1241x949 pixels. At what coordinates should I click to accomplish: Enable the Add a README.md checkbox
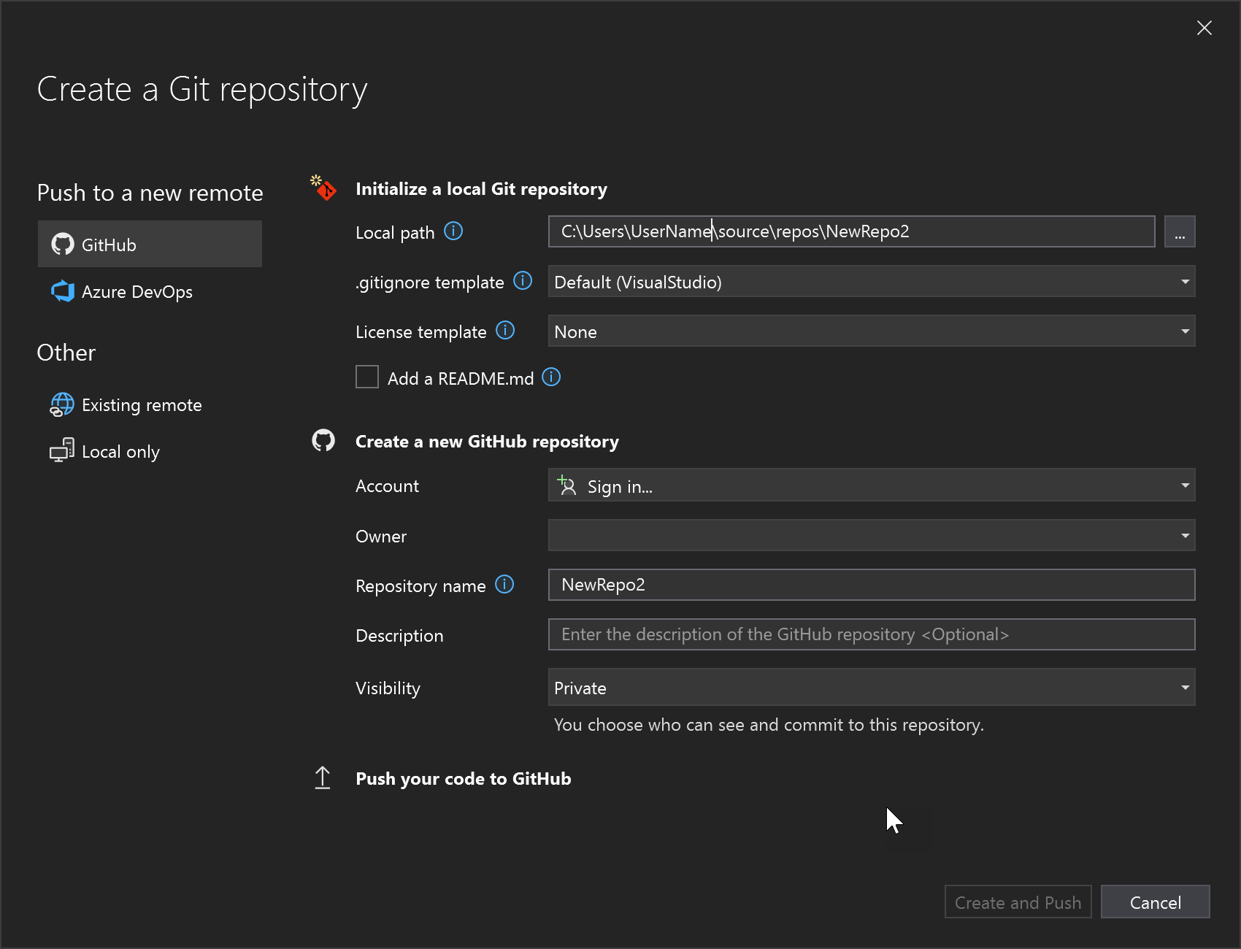point(367,377)
